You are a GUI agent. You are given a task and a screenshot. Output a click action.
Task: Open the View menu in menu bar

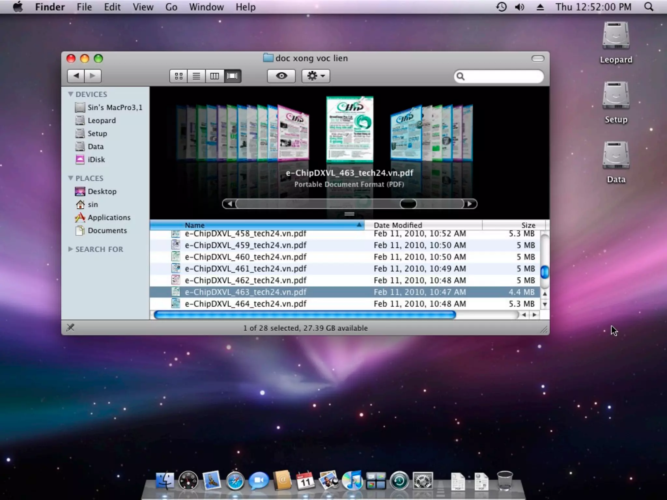[x=143, y=7]
